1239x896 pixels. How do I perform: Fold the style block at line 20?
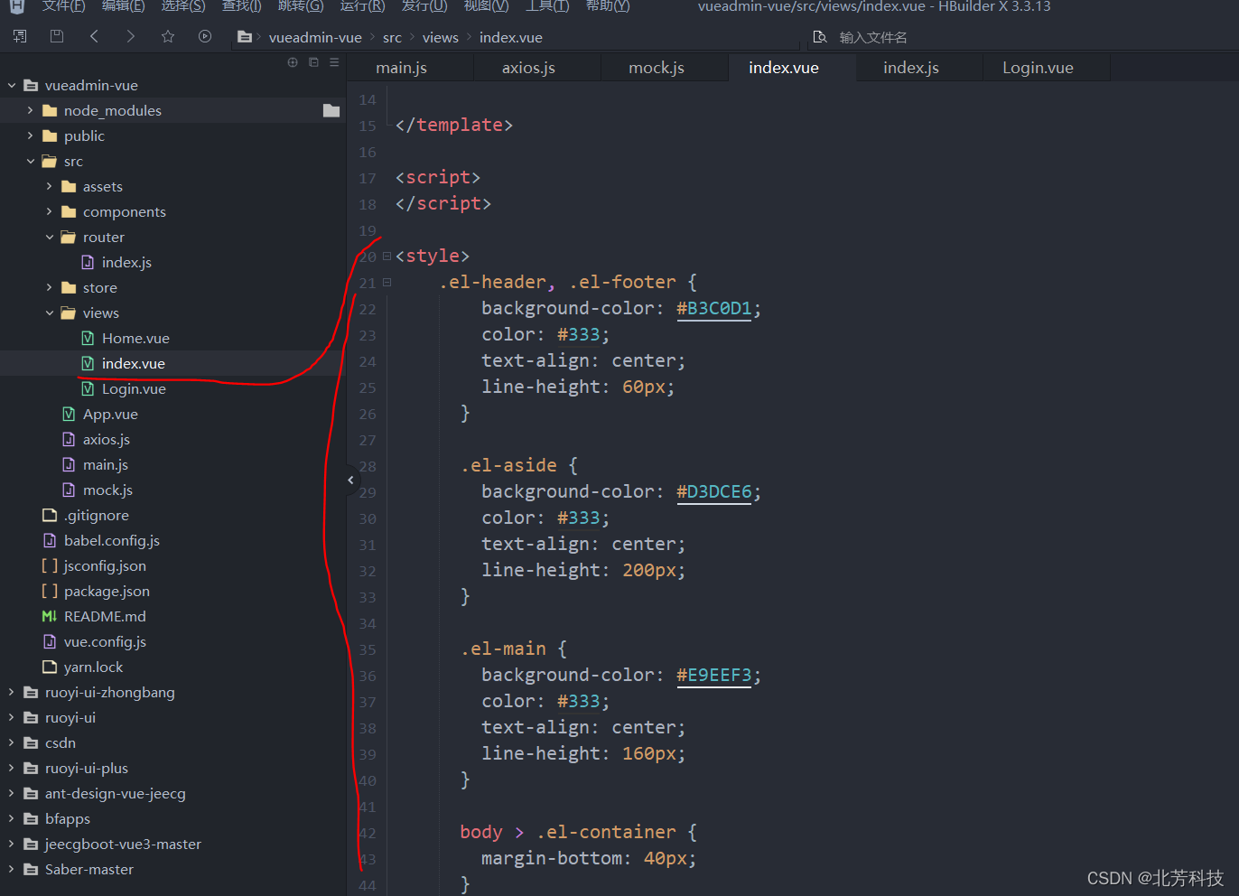coord(387,257)
